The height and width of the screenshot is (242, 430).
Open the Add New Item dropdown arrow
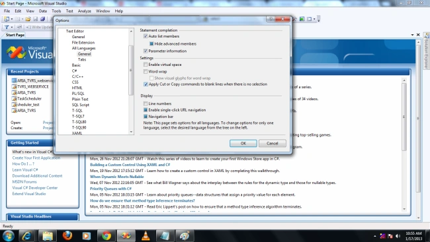[22, 19]
